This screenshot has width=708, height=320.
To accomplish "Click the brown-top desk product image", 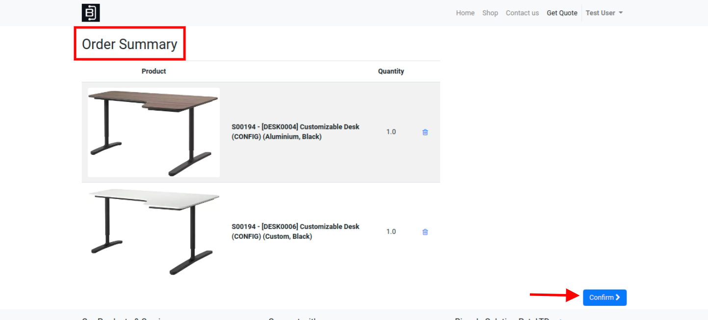I will 154,132.
